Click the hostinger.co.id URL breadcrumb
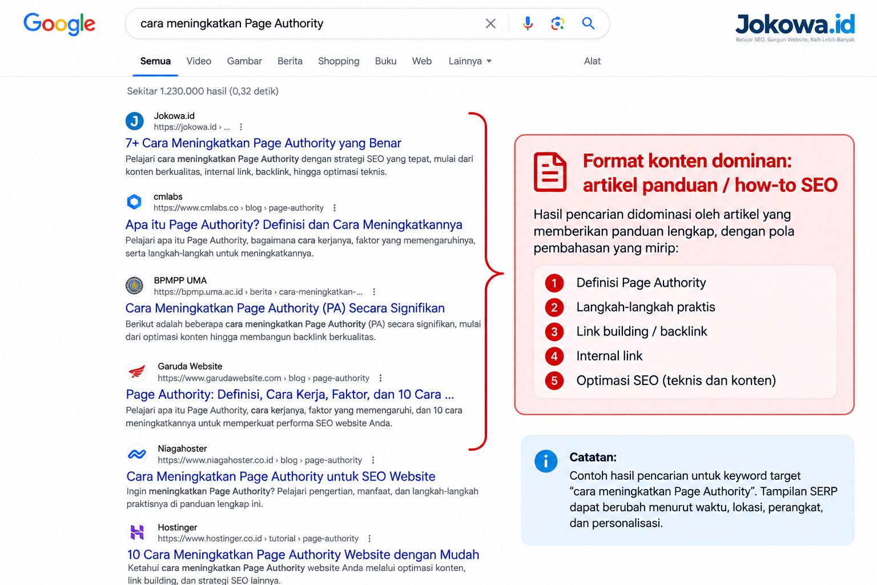The image size is (877, 585). coord(258,539)
